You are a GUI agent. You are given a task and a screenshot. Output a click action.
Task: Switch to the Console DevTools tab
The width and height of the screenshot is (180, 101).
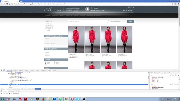click(15, 70)
